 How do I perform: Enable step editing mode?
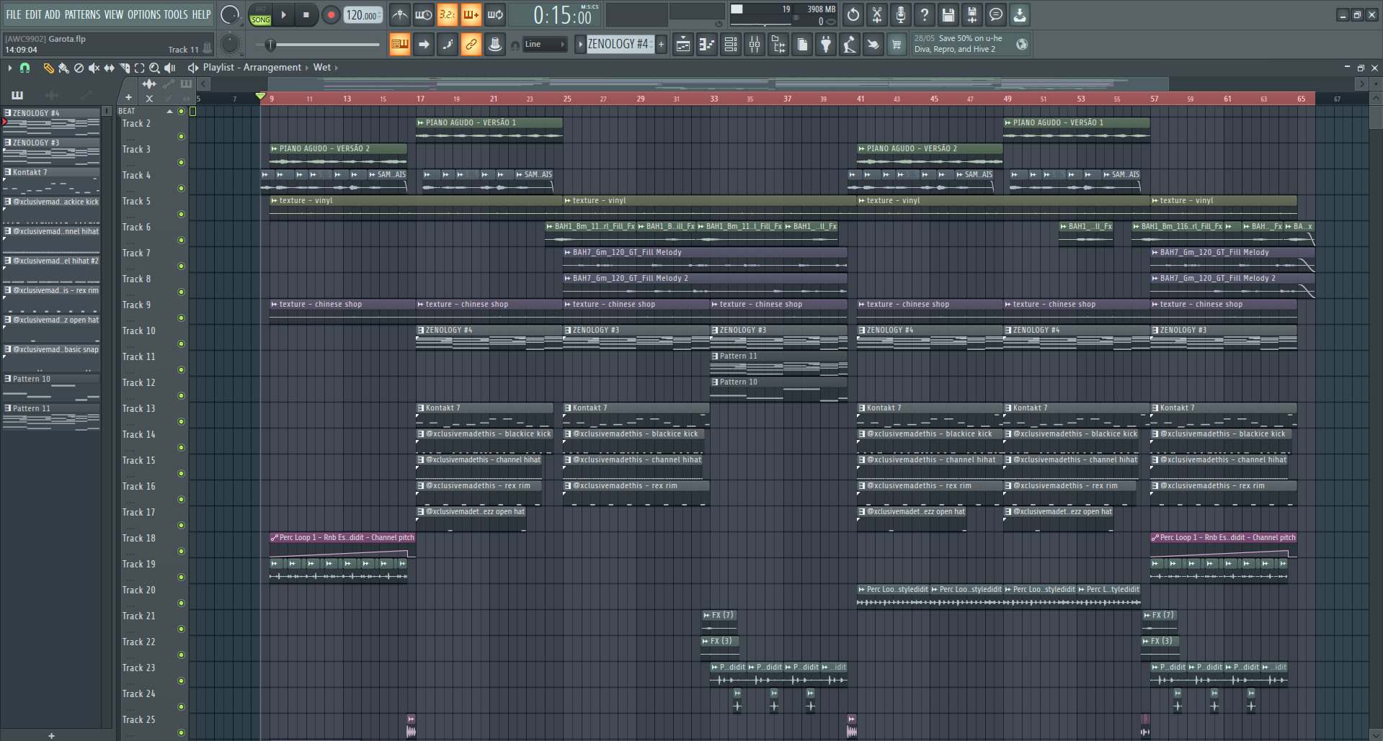(x=448, y=45)
